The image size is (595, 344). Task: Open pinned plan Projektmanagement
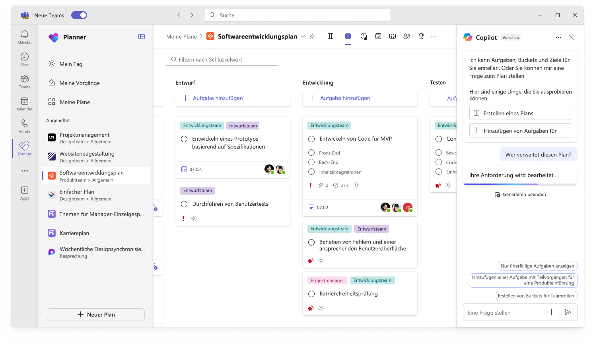96,138
